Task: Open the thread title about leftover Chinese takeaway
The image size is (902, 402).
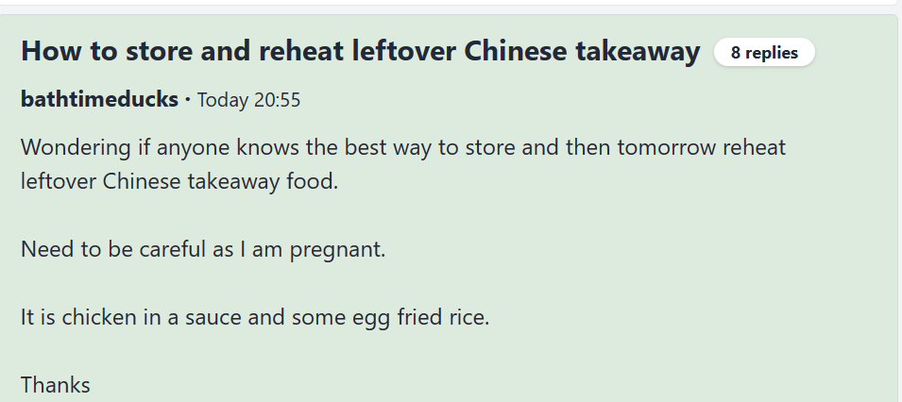Action: (360, 52)
